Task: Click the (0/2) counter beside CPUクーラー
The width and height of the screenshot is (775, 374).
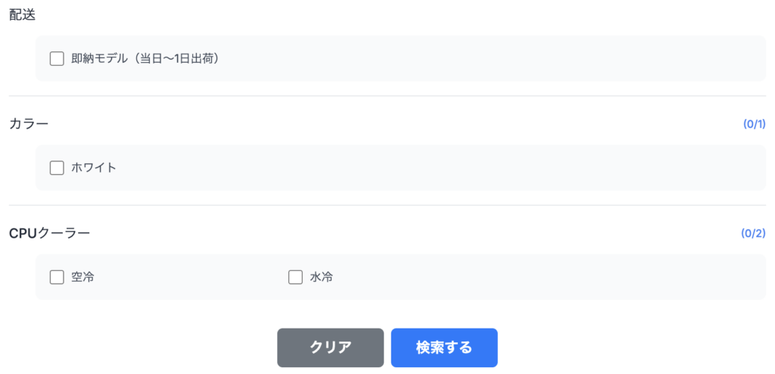Action: click(x=754, y=234)
